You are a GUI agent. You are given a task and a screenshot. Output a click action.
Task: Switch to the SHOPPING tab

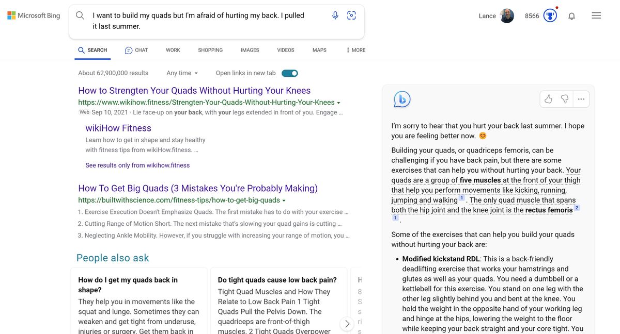click(210, 50)
